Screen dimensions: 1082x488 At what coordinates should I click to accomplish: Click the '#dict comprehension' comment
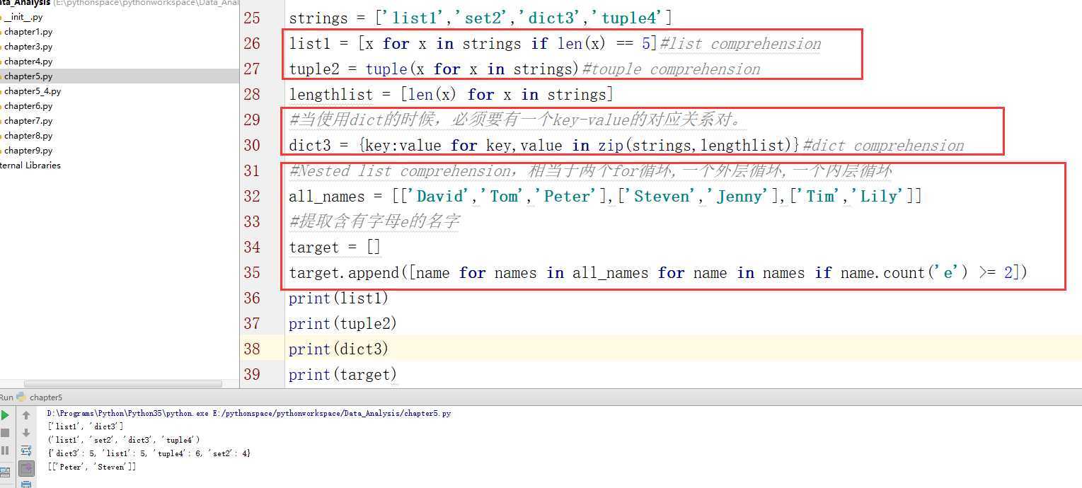tap(884, 146)
